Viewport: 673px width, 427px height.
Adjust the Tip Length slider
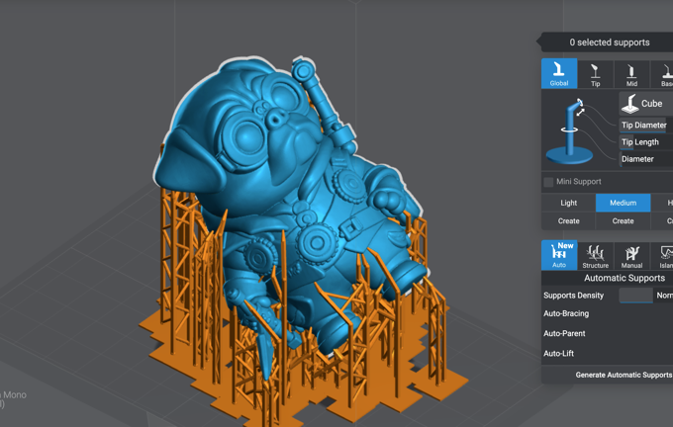[646, 142]
